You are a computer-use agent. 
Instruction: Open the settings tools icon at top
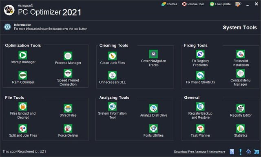click(x=238, y=4)
